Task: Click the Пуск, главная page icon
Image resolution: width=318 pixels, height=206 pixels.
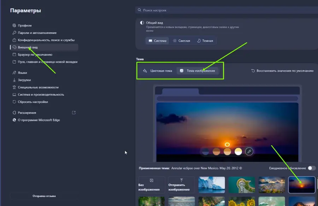Action: [14, 62]
